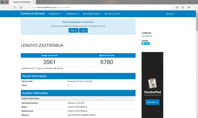Expand the Geekbench 3 dropdown
Image resolution: width=198 pixels, height=118 pixels.
73,14
